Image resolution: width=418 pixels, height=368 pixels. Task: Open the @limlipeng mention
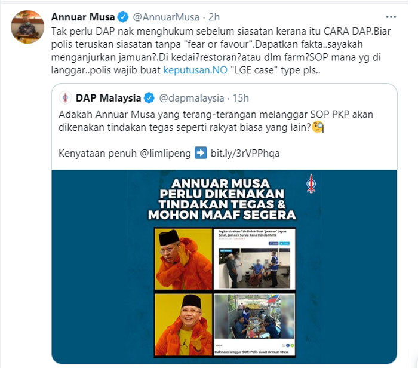click(x=165, y=154)
